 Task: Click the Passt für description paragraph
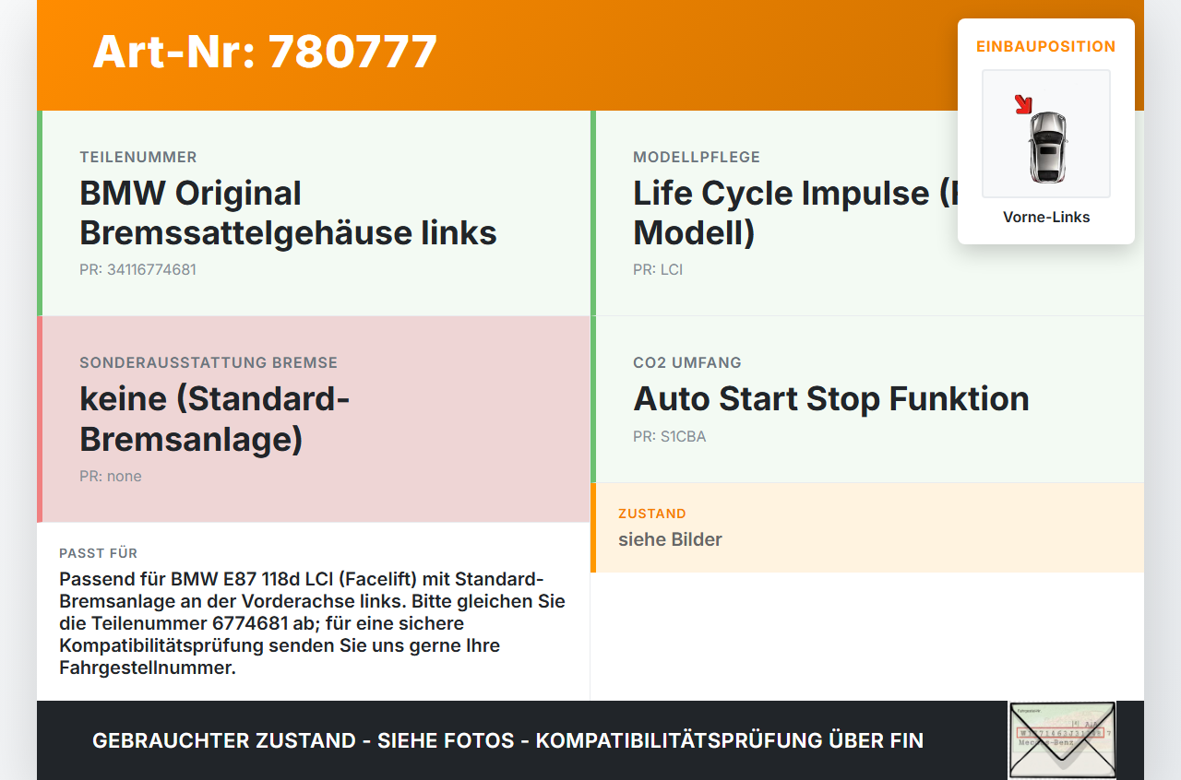coord(313,623)
